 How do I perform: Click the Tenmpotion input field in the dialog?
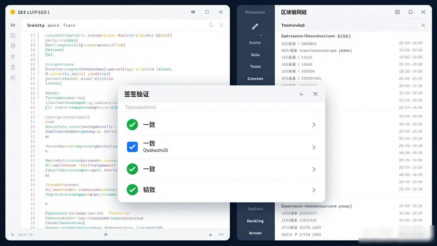221,107
